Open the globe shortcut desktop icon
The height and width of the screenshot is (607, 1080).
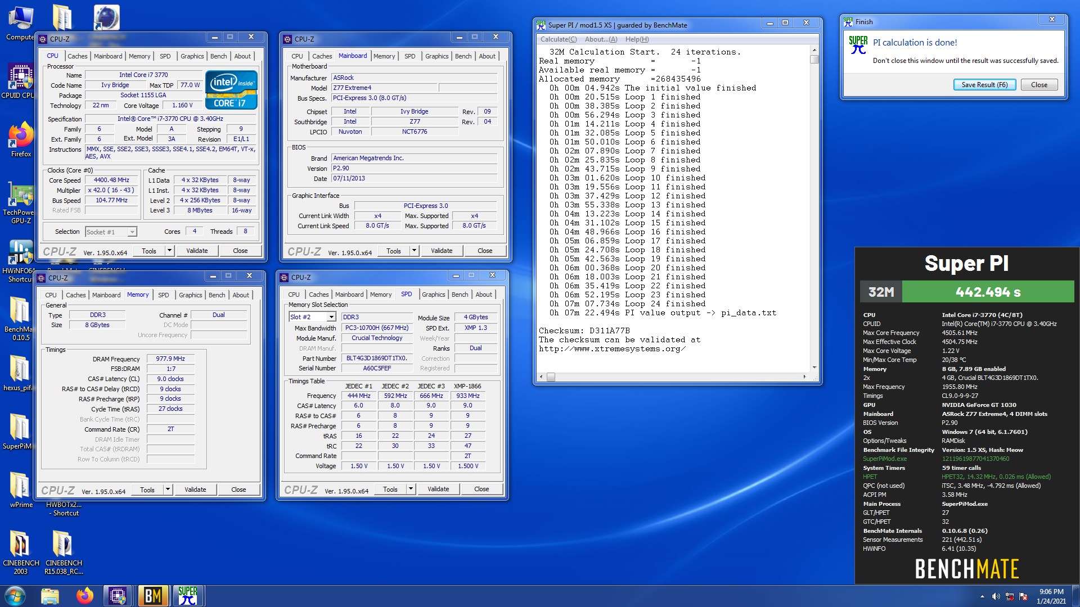pos(106,17)
